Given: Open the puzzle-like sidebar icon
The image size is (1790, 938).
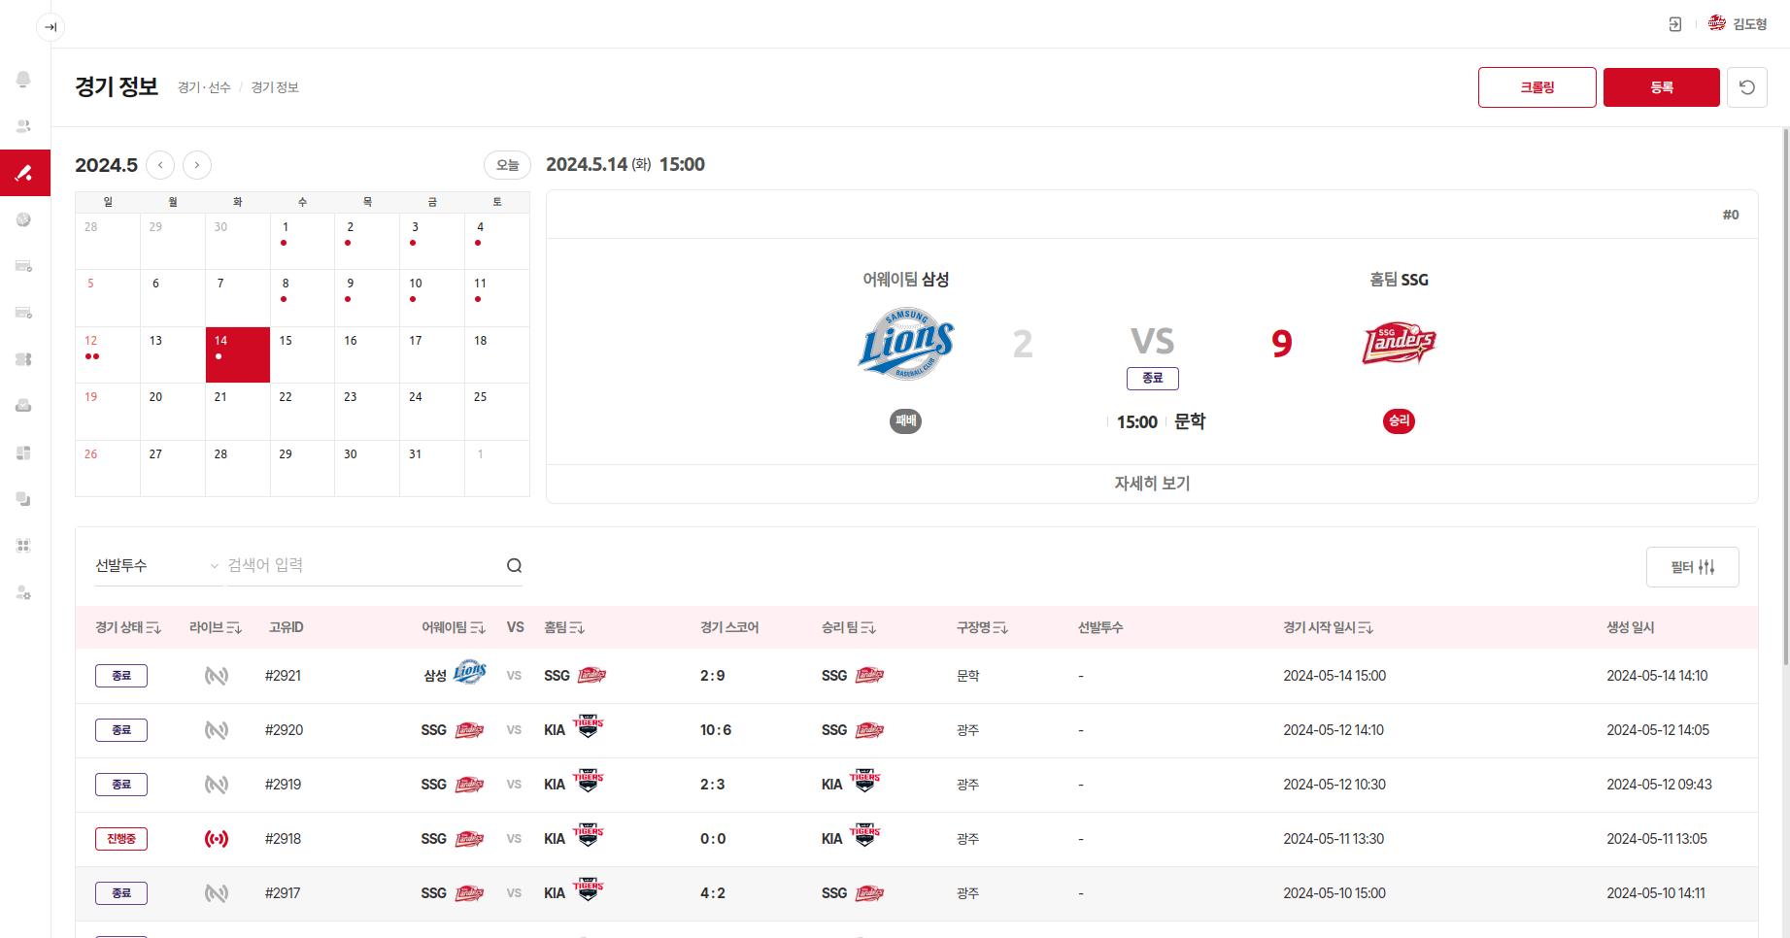Looking at the screenshot, I should coord(23,359).
